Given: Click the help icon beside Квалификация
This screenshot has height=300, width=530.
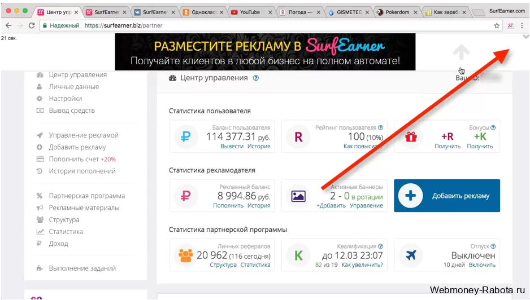Looking at the screenshot, I should coord(381,246).
